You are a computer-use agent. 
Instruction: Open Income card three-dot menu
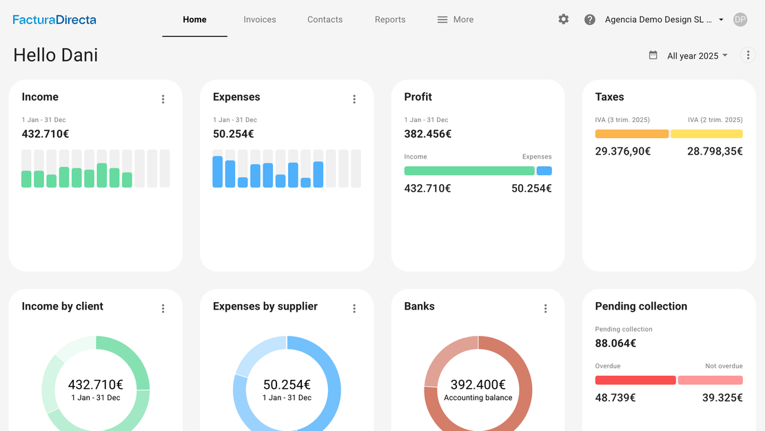pyautogui.click(x=163, y=99)
